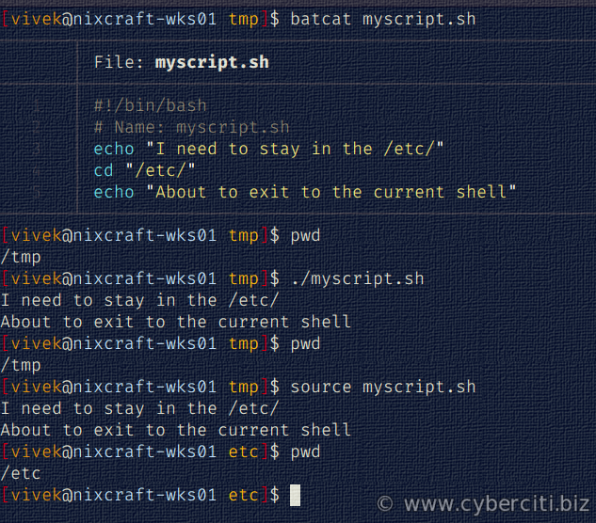Click line number 3 in the gutter
The image size is (596, 523).
[x=37, y=149]
